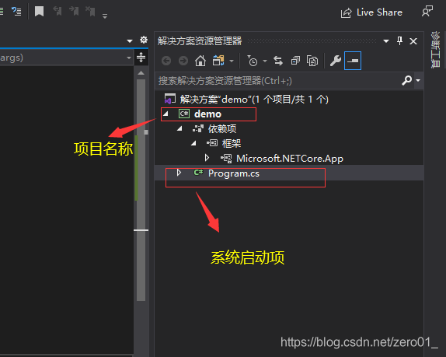The image size is (446, 357).
Task: Select the 依赖项 tree item
Action: click(x=222, y=129)
